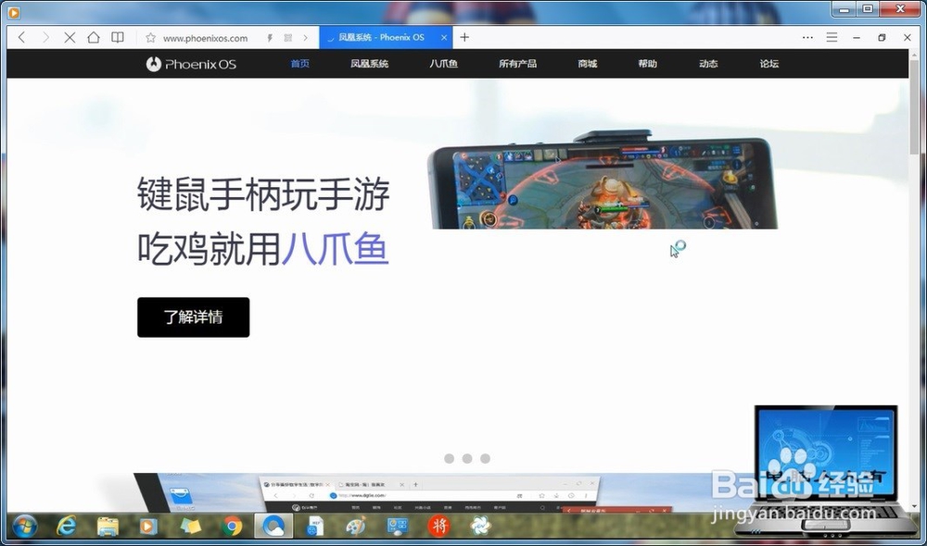Open the QR code icon in address bar
Viewport: 927px width, 546px height.
point(288,38)
